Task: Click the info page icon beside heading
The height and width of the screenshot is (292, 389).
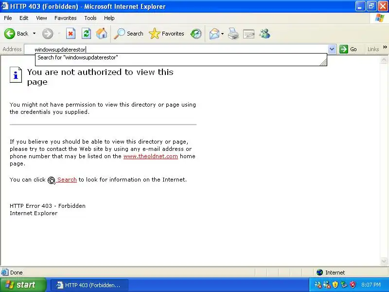Action: pos(16,75)
